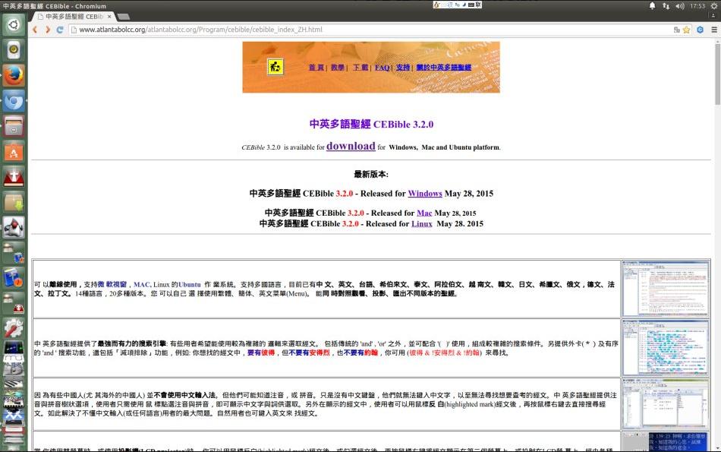Open the session gear menu in top panel

[714, 6]
